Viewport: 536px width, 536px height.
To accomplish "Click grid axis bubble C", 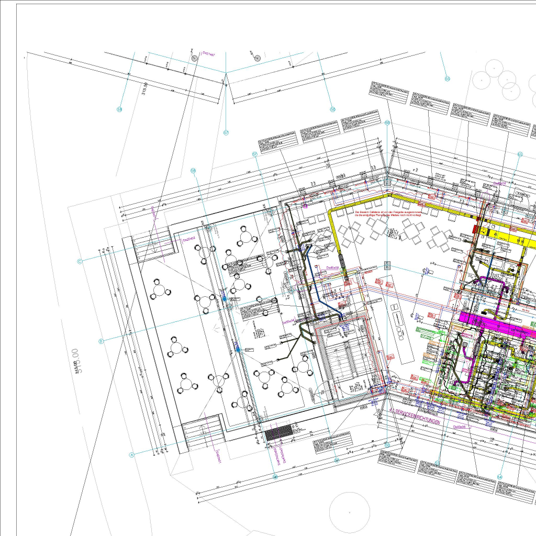I will (80, 262).
